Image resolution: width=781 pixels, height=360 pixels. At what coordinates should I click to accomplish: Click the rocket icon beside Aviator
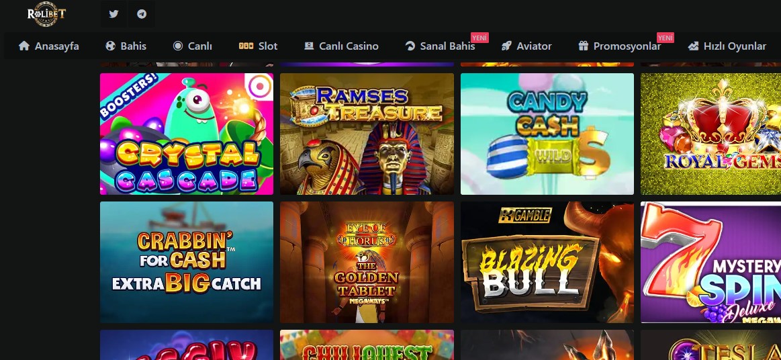pos(506,46)
